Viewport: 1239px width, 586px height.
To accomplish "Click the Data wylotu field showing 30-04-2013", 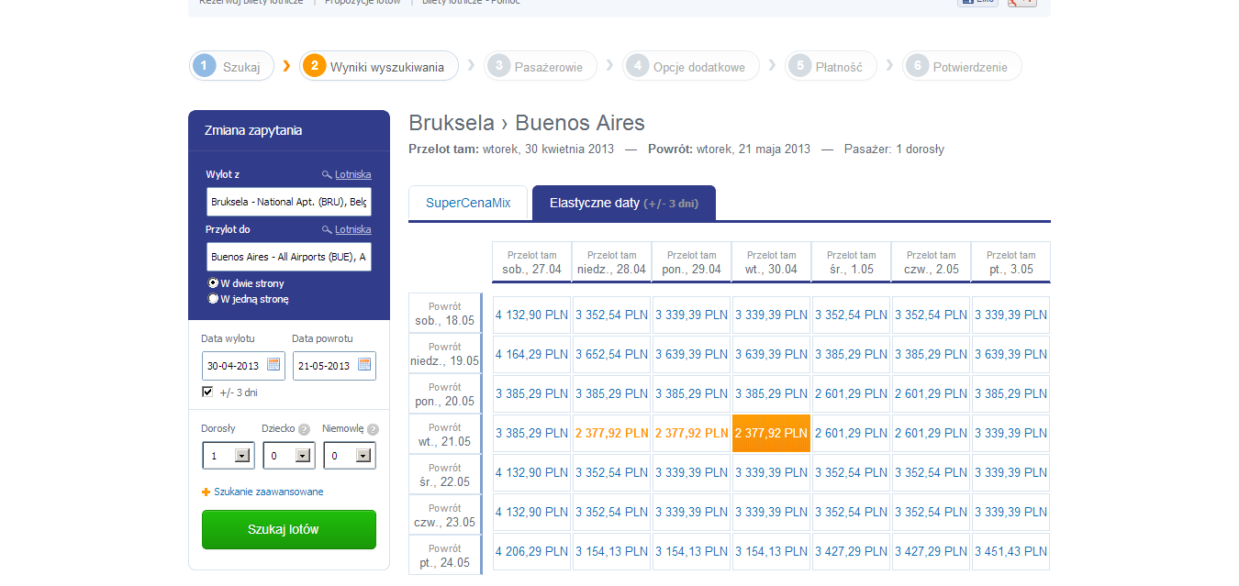I will click(243, 365).
